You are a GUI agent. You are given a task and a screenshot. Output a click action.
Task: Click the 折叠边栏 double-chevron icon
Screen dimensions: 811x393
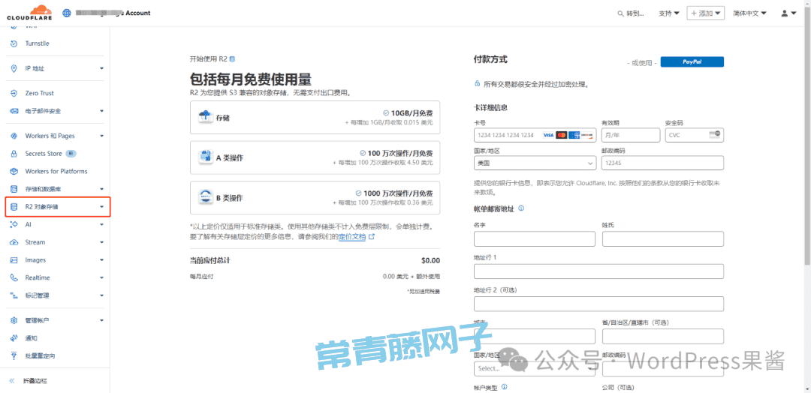tap(12, 381)
